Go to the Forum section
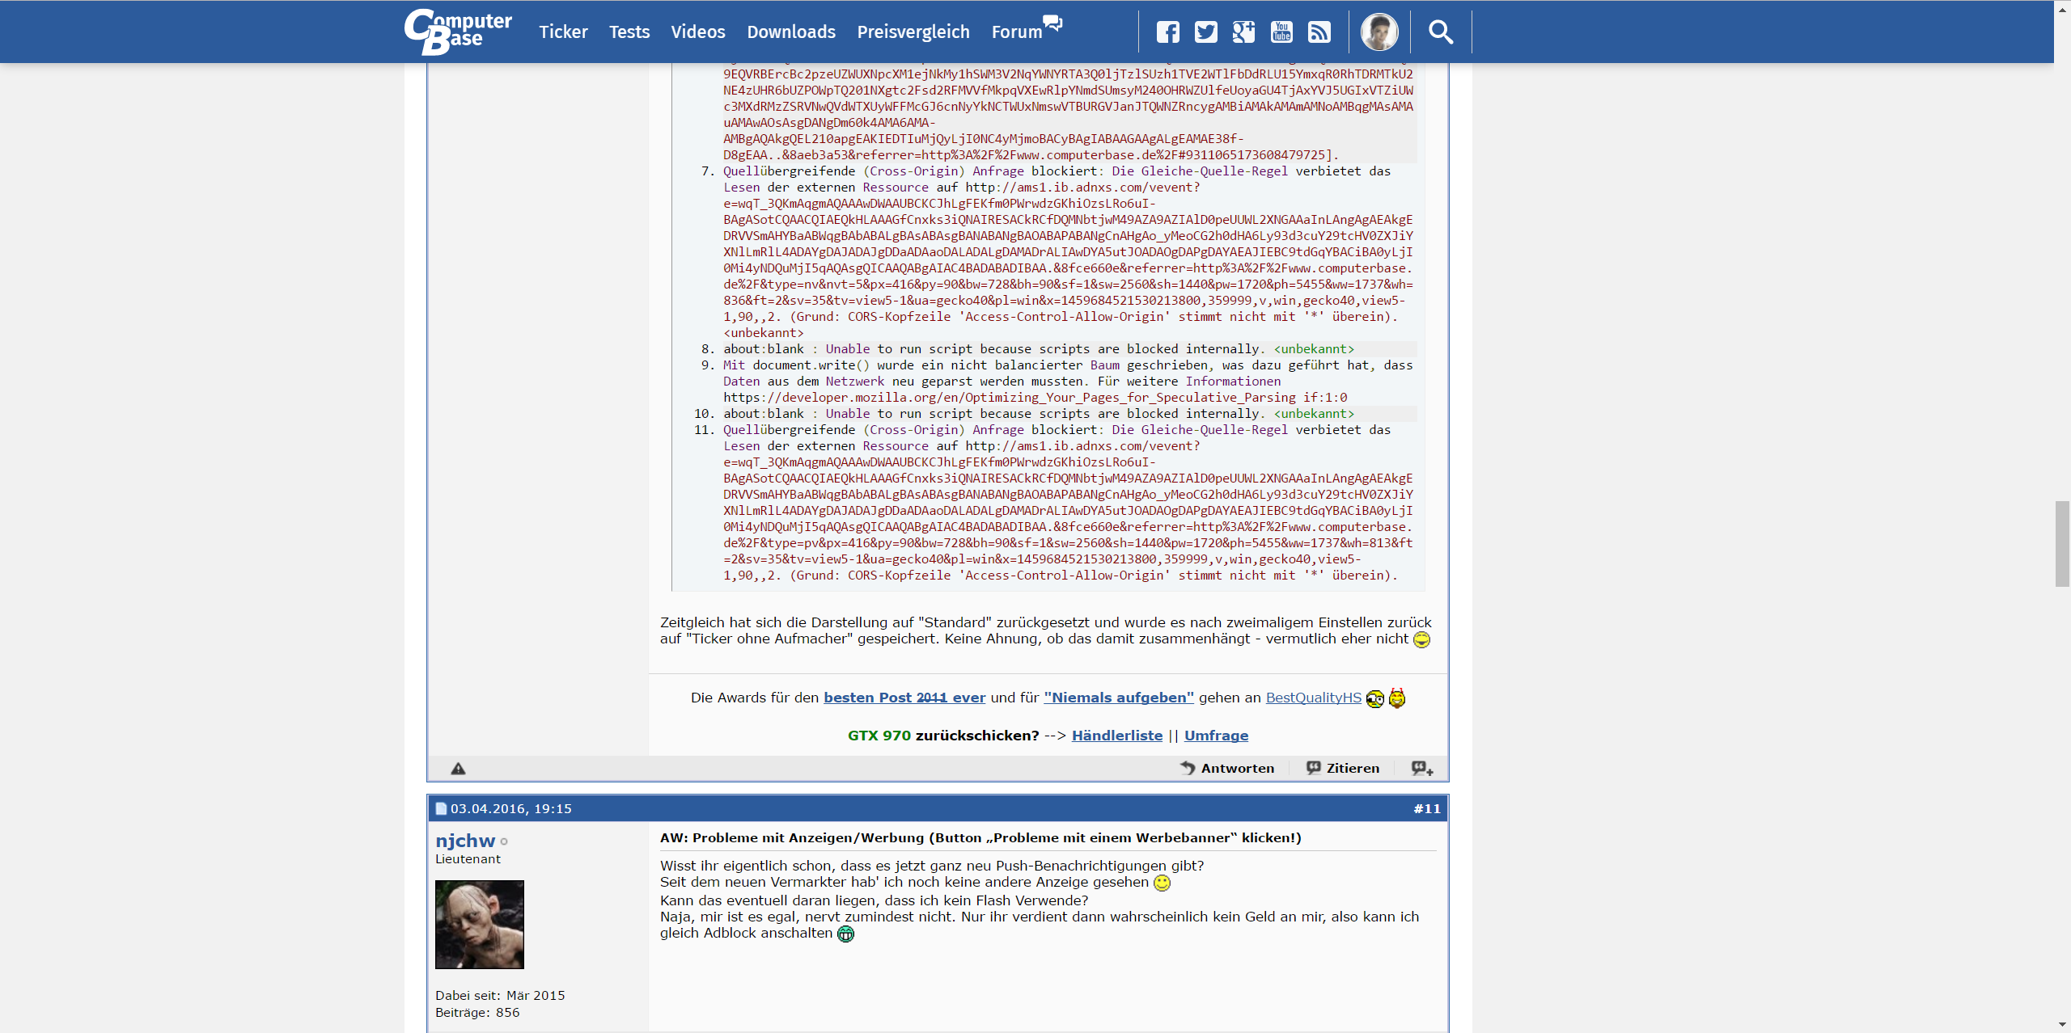Image resolution: width=2071 pixels, height=1033 pixels. [x=1017, y=32]
